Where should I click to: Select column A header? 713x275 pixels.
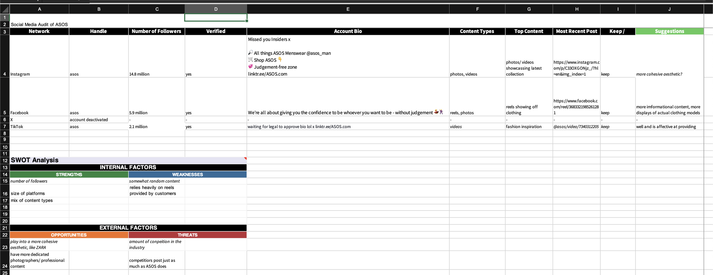(39, 9)
